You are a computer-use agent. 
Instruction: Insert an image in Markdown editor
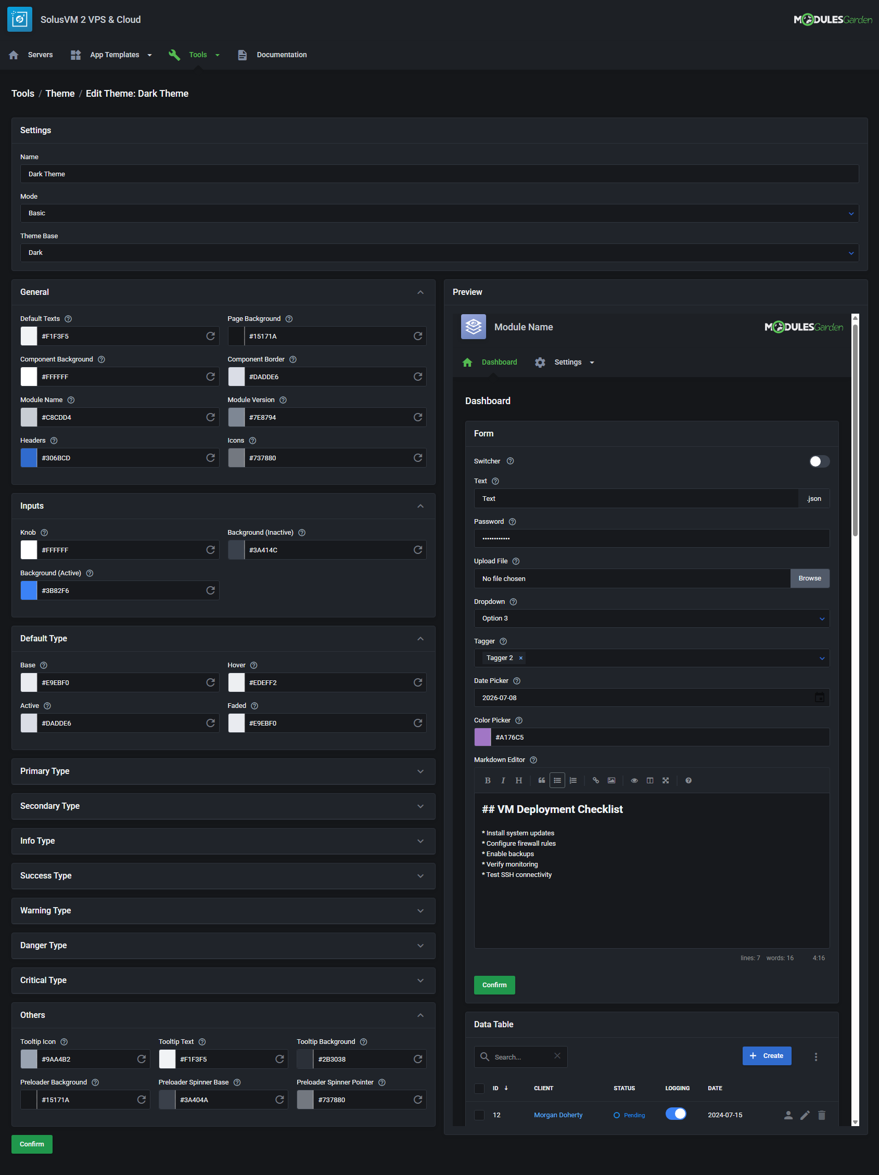612,780
